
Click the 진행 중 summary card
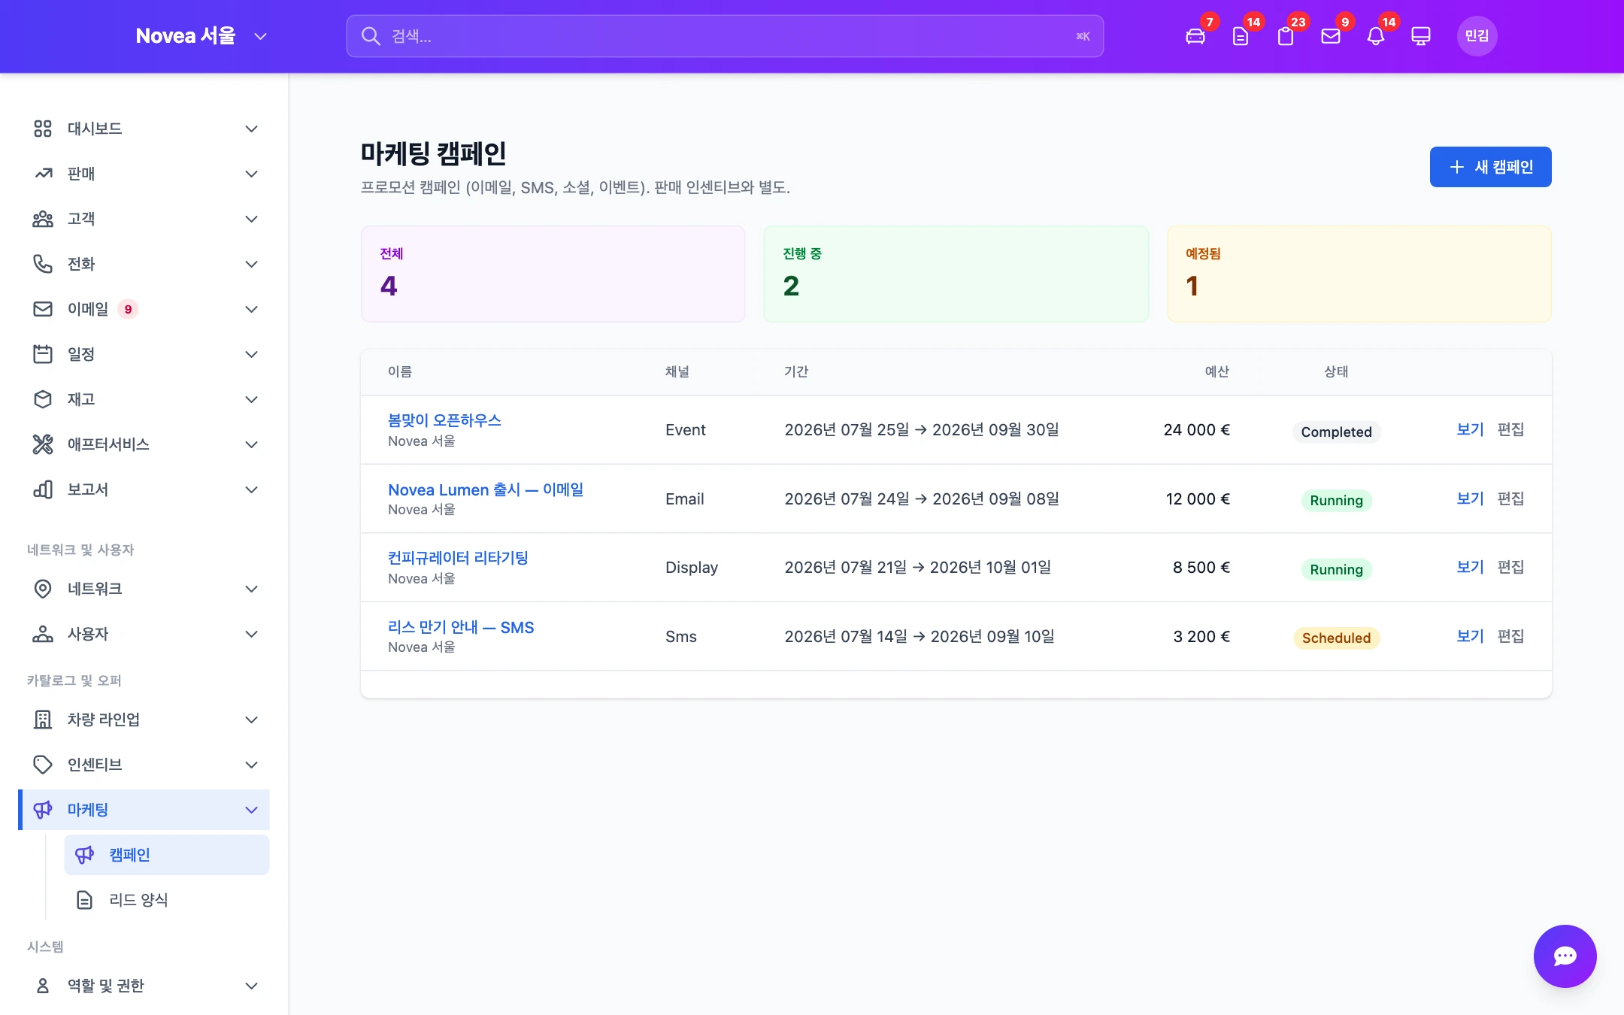[x=956, y=274]
